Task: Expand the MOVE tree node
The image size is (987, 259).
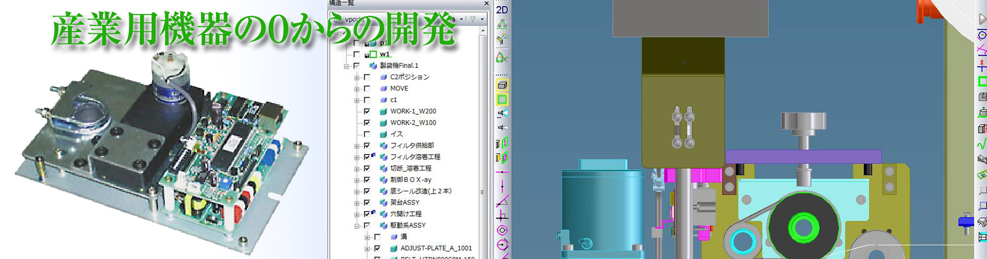Action: (x=357, y=89)
